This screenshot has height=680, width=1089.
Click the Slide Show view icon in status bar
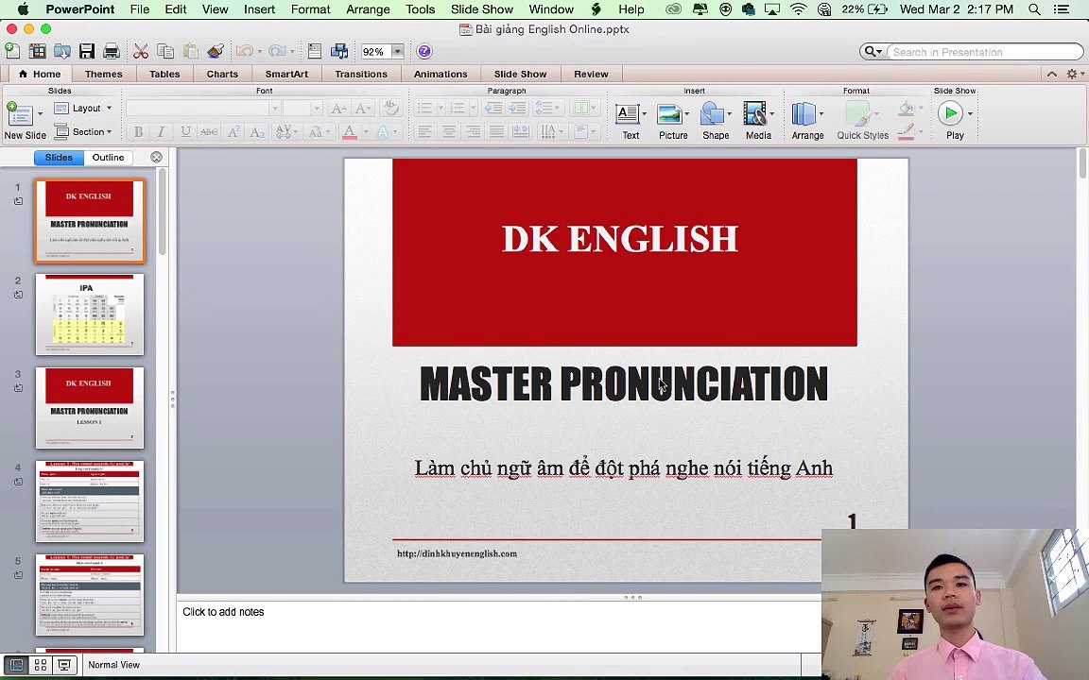point(64,665)
